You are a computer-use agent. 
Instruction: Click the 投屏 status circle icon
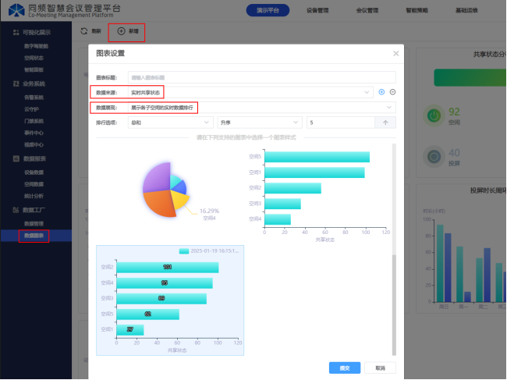click(x=434, y=158)
